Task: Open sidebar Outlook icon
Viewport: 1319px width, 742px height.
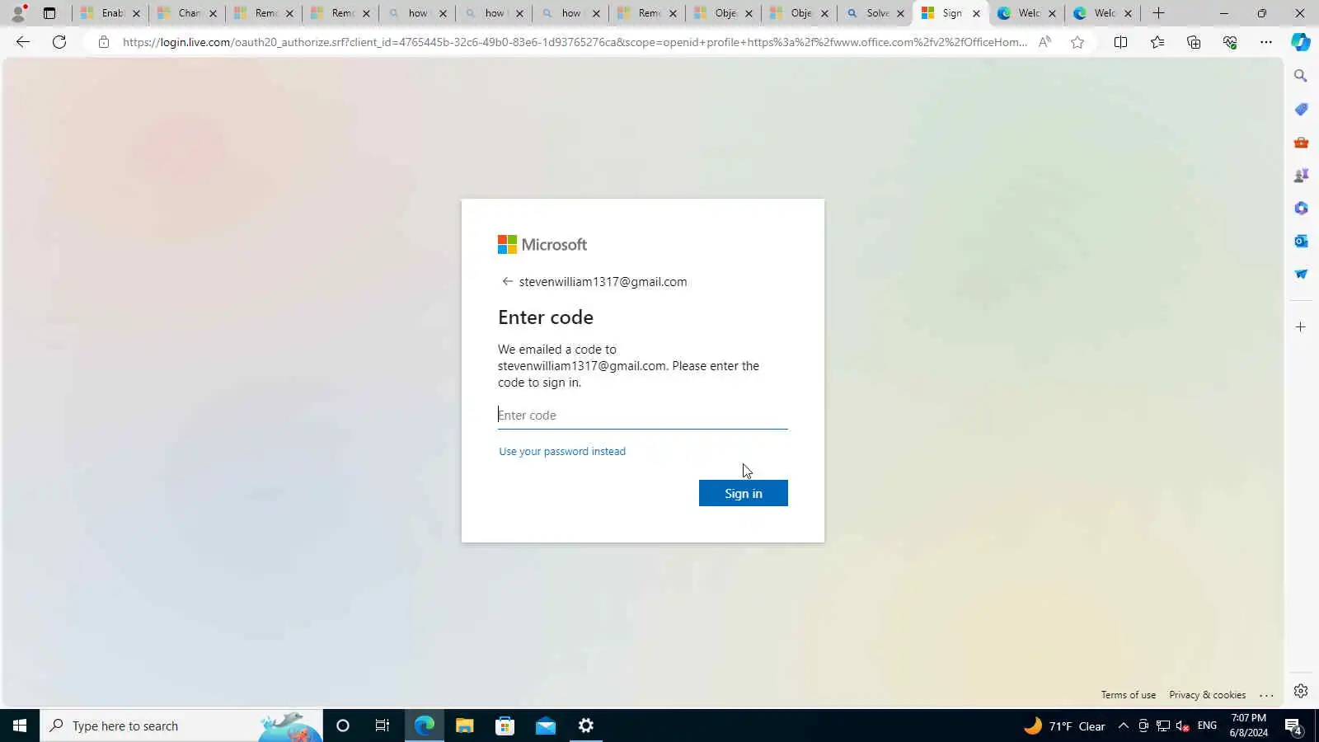Action: tap(1301, 241)
